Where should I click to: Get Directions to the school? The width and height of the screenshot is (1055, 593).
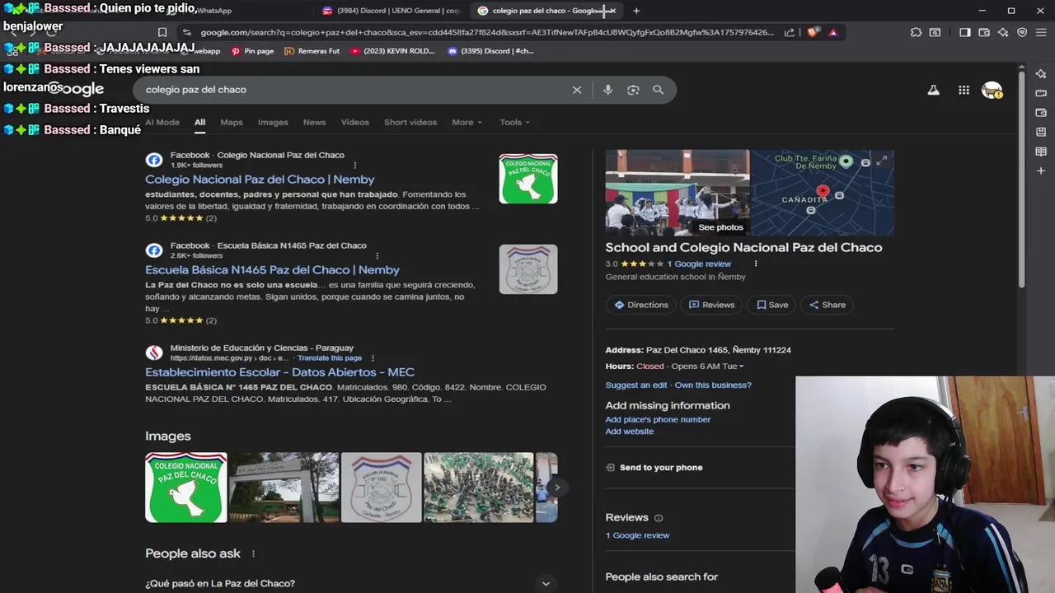[641, 305]
